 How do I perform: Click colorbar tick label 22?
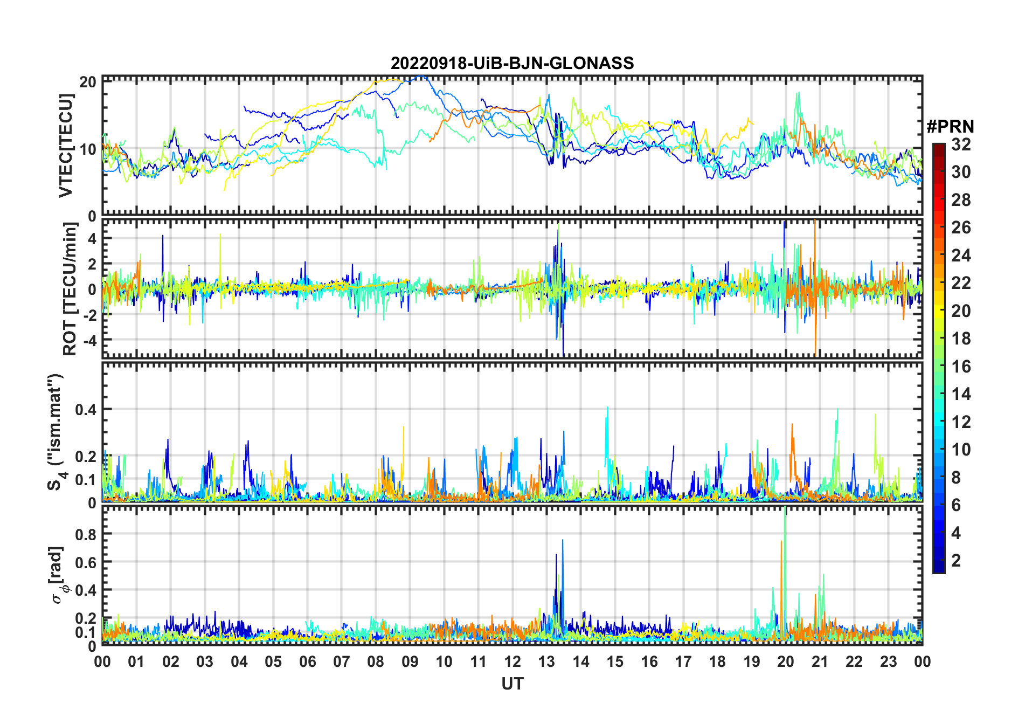pyautogui.click(x=961, y=283)
